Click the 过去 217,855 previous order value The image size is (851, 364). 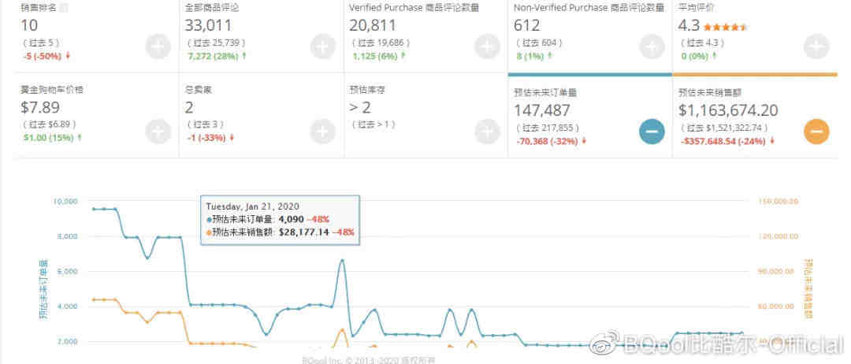tap(547, 128)
